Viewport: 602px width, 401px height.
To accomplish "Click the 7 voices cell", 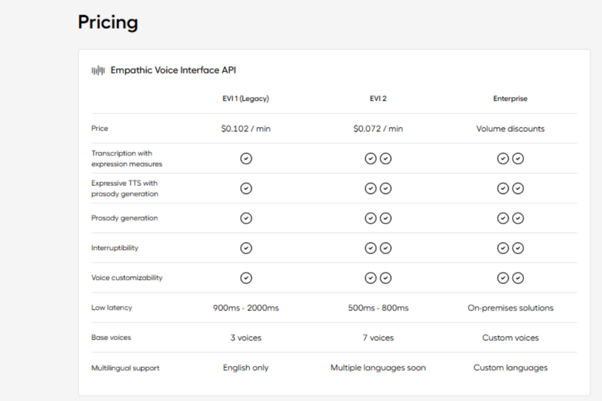I will tap(378, 338).
